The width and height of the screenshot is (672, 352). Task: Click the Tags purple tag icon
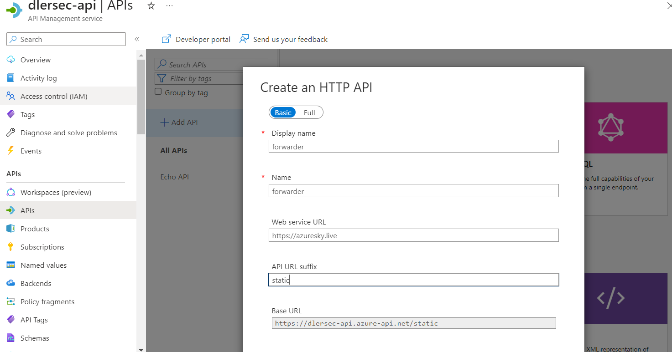11,114
